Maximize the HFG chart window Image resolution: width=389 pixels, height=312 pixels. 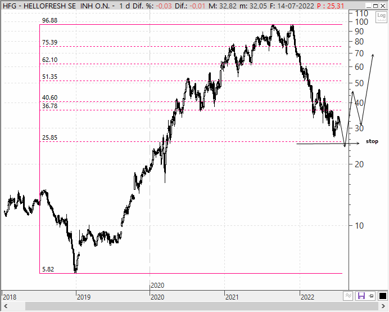tap(376, 6)
